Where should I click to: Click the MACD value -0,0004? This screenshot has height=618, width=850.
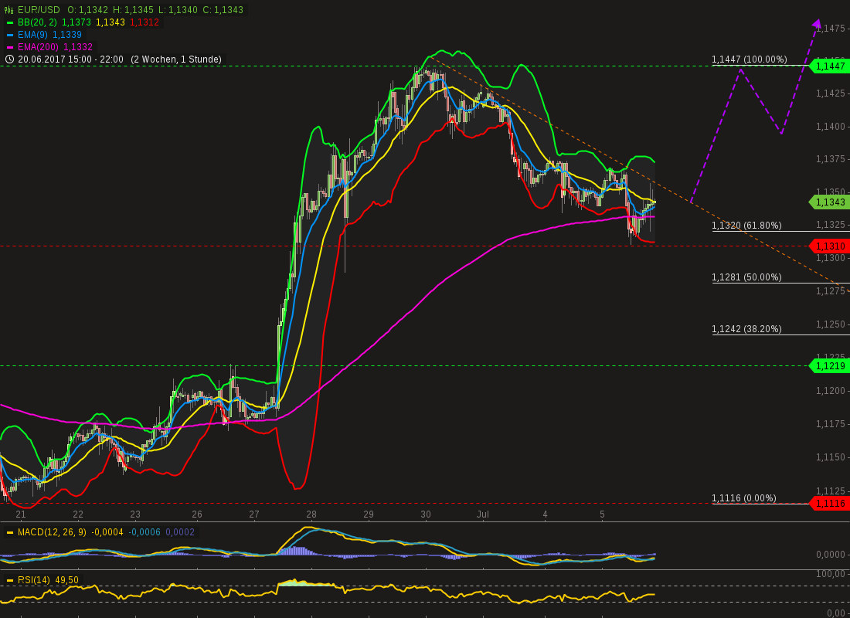pos(107,532)
